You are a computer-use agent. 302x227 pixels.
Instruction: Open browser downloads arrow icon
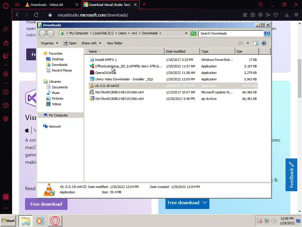pos(287,15)
